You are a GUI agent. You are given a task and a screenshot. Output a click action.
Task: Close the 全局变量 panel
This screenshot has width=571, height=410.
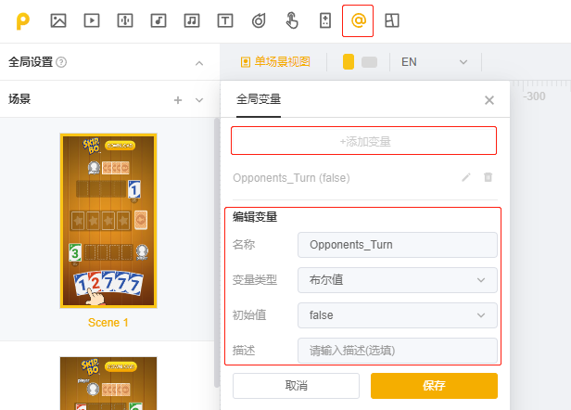tap(489, 100)
